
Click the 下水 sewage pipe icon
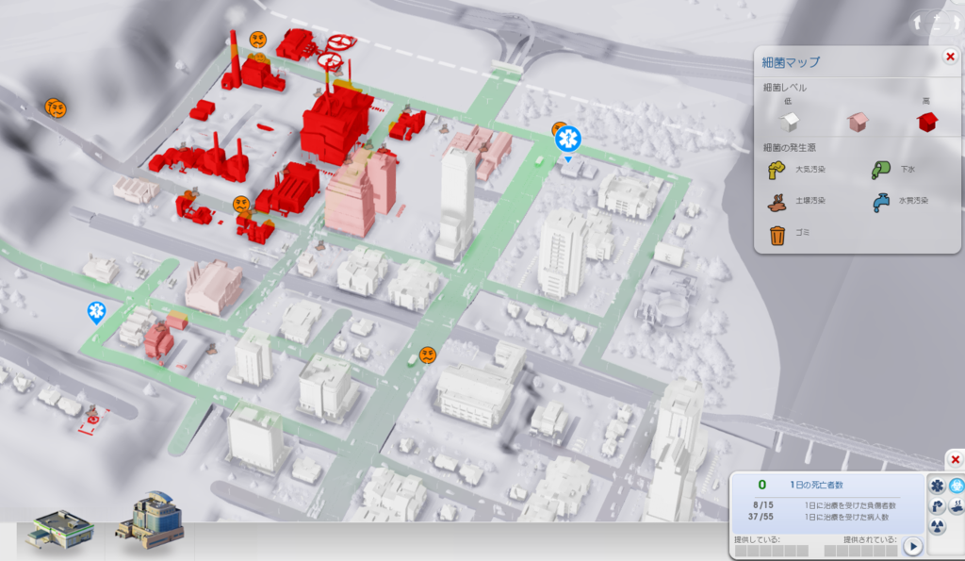coord(881,170)
